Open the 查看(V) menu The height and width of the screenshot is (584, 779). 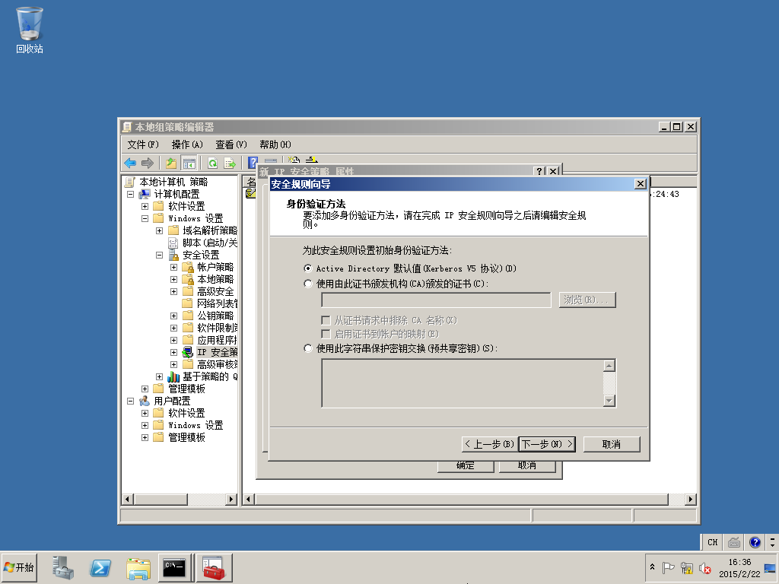coord(231,144)
